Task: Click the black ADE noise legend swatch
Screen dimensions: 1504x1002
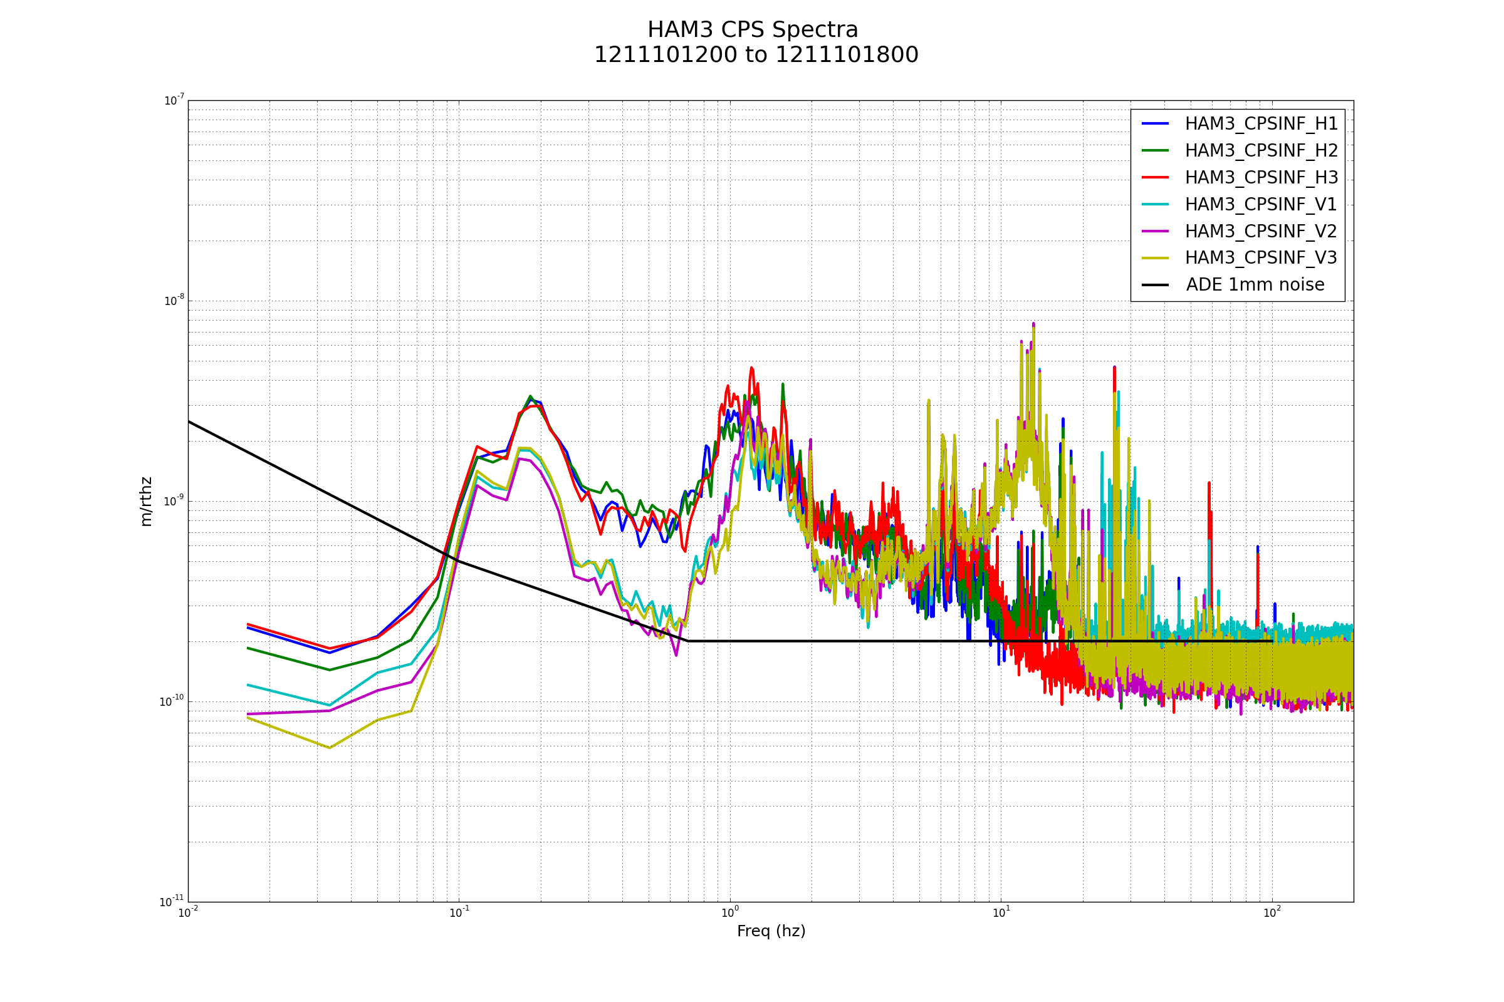Action: pos(1155,284)
